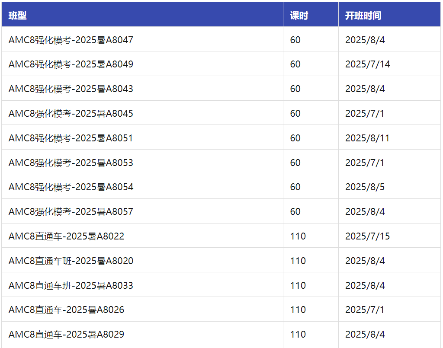
Task: Click start date in the A8043 row
Action: point(365,89)
